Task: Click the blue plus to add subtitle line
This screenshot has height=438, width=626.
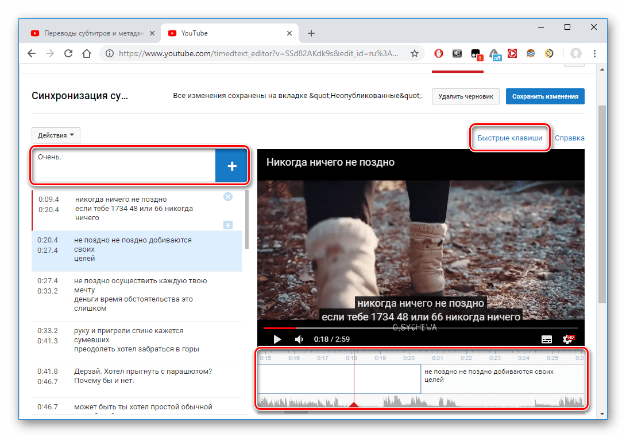Action: point(231,166)
